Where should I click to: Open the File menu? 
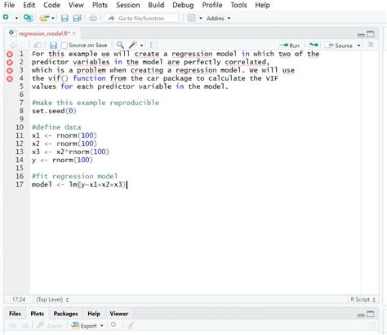(x=9, y=5)
